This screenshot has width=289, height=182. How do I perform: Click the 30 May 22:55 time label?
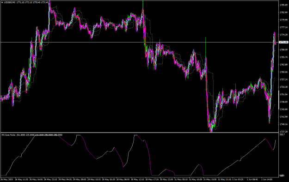166,179
